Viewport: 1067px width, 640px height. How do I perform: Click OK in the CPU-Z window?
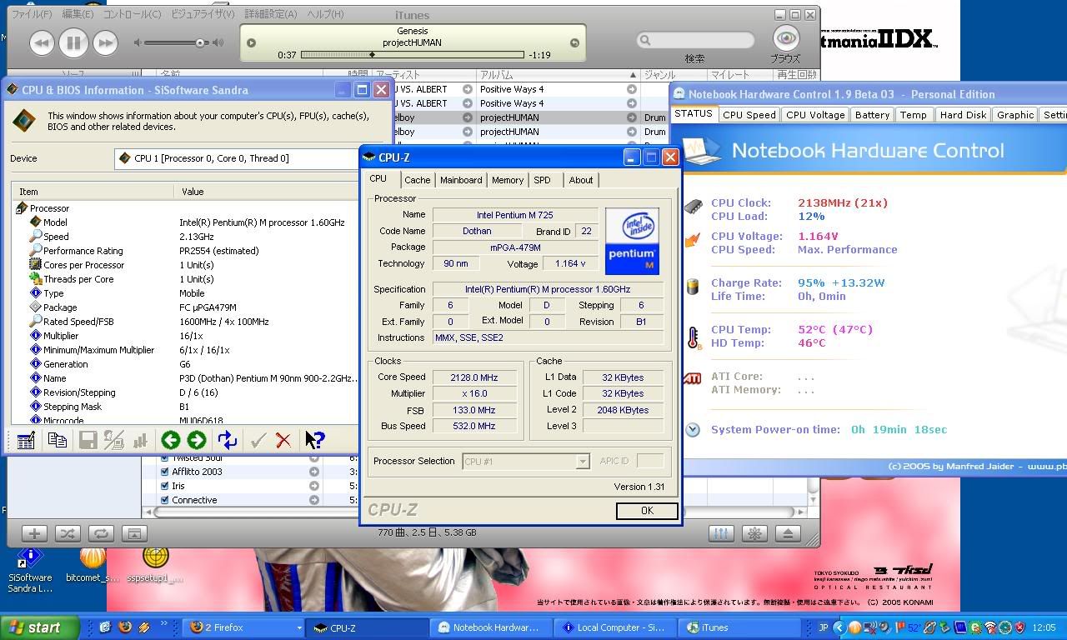pos(647,511)
